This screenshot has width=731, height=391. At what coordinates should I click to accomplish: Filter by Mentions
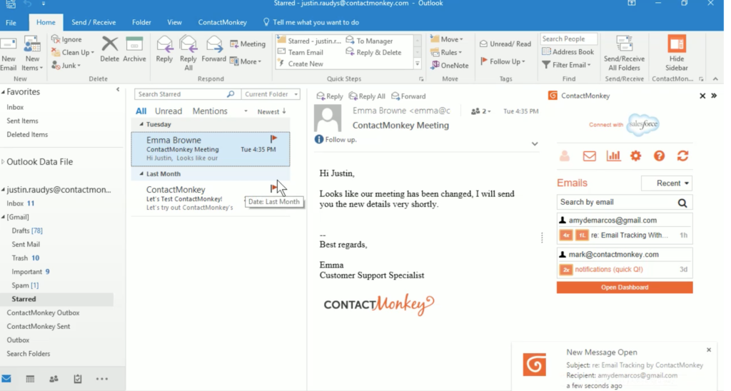pyautogui.click(x=210, y=111)
